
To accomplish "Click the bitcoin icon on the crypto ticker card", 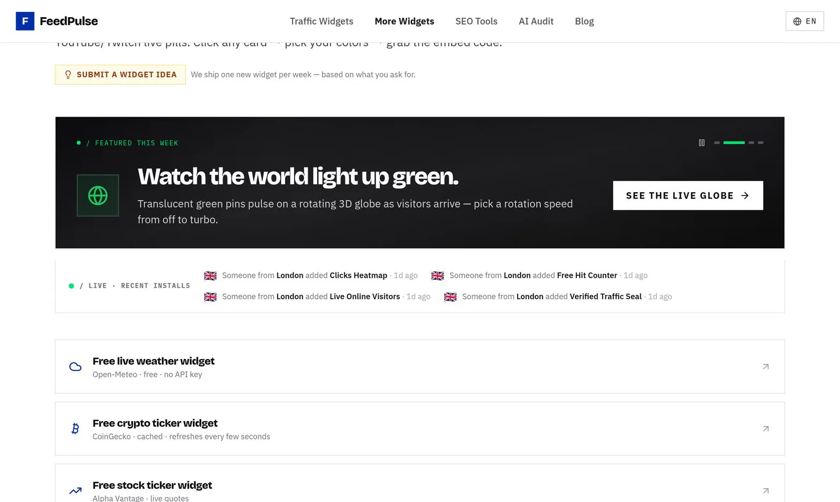I will click(76, 429).
